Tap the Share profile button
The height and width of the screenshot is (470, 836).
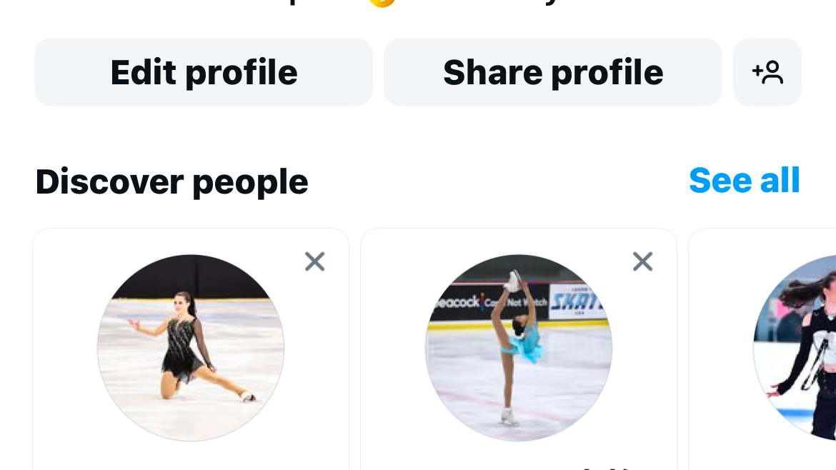click(552, 72)
